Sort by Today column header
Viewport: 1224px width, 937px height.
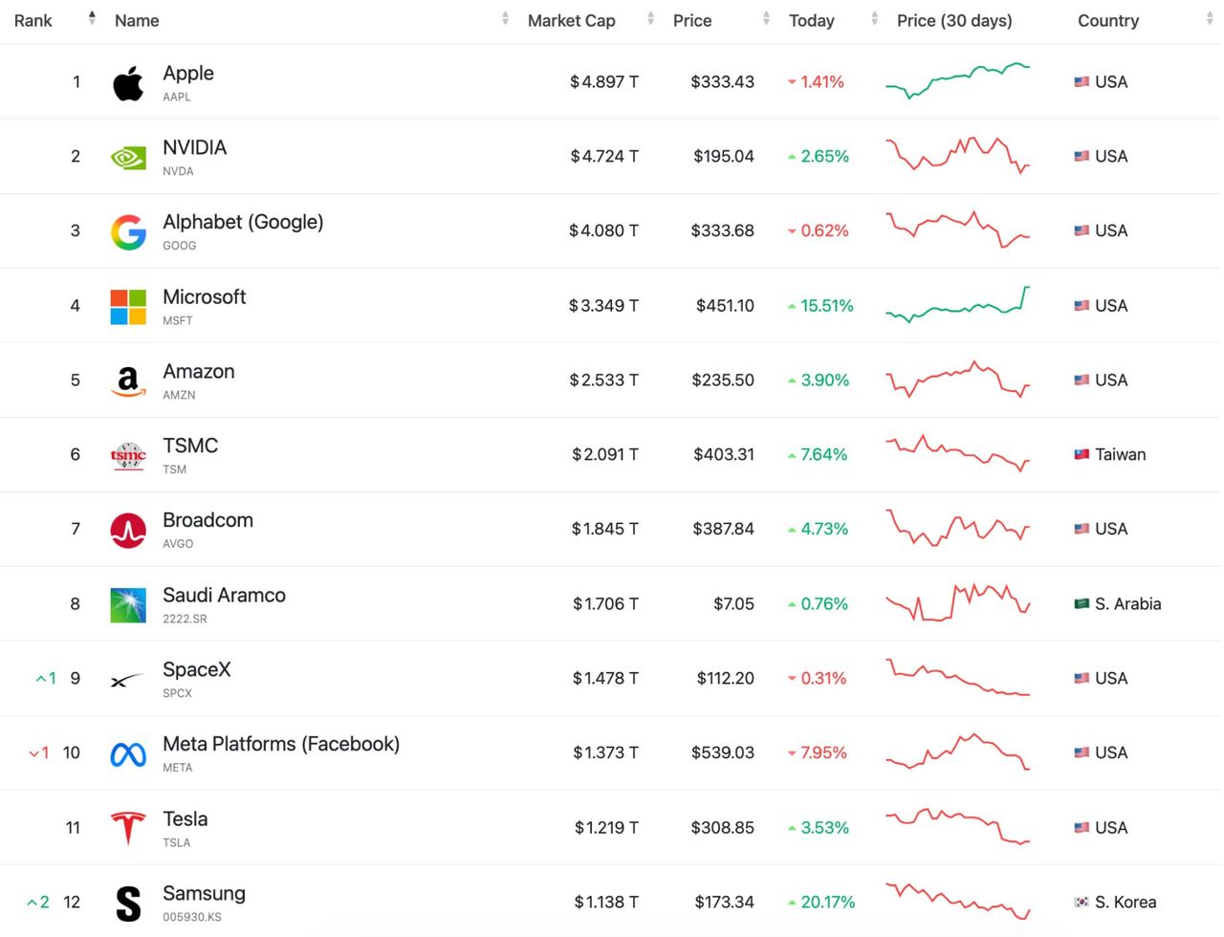812,20
